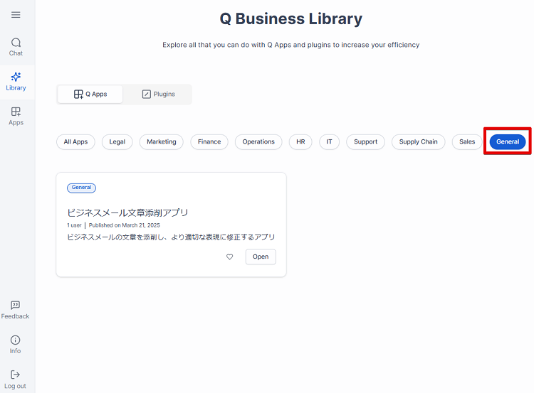Filter by Support category
The image size is (534, 393).
click(366, 141)
